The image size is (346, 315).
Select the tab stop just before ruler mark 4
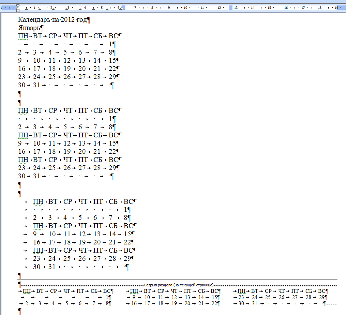coord(80,9)
